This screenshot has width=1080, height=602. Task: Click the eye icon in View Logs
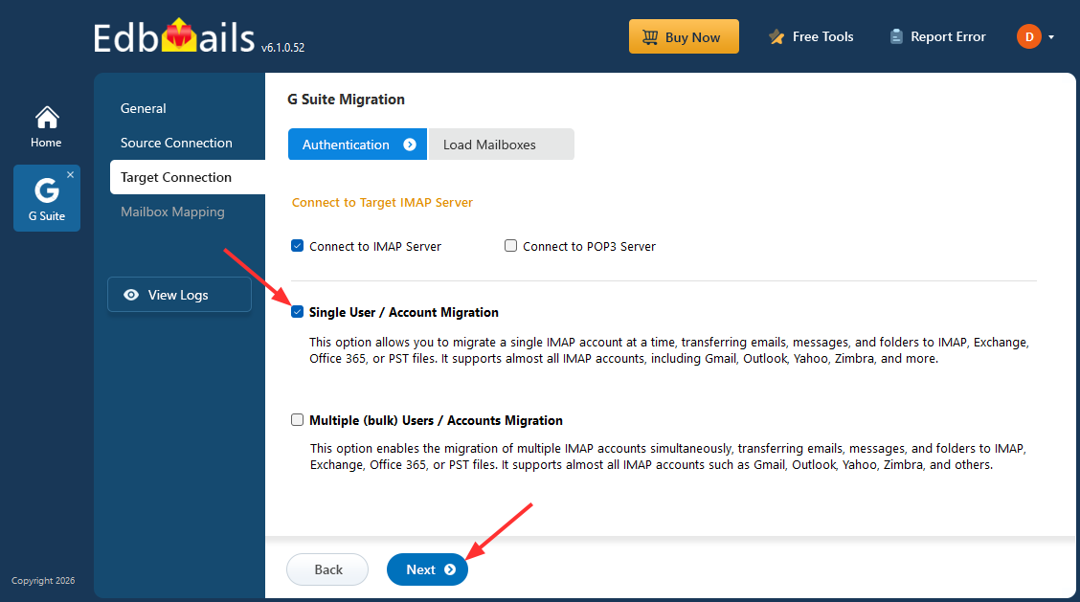(131, 295)
